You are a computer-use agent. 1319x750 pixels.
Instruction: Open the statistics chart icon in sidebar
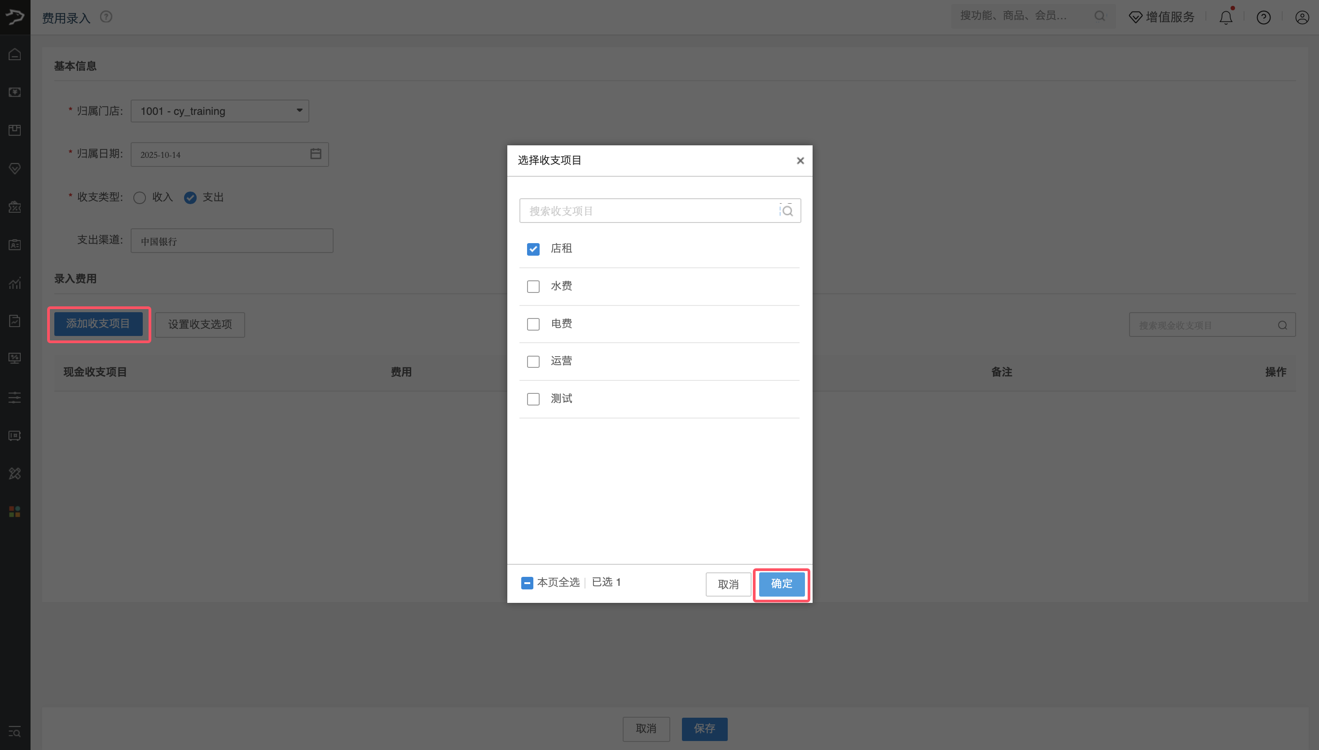pos(14,283)
